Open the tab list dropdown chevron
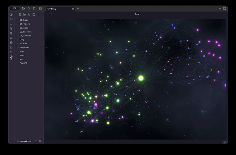This screenshot has height=155, width=236. click(x=220, y=9)
